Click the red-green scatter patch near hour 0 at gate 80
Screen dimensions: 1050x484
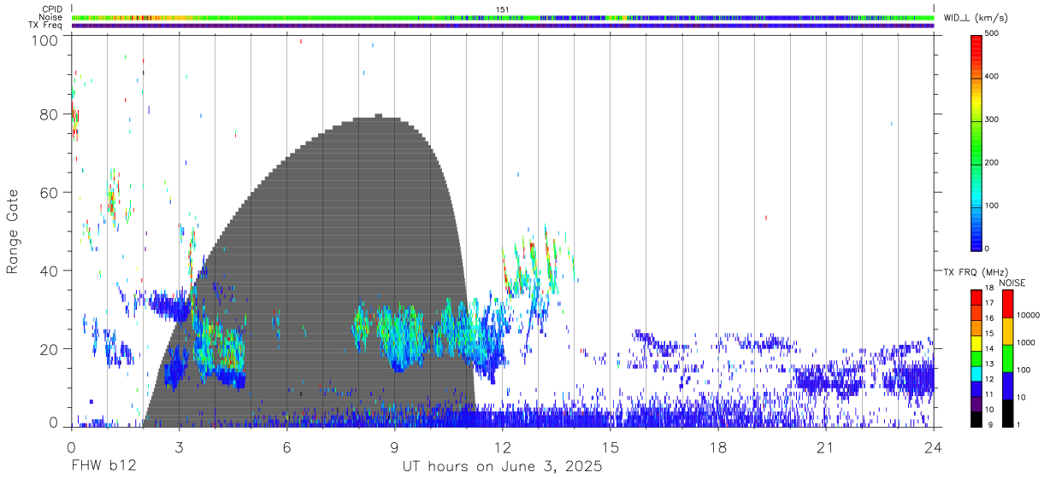[x=74, y=115]
